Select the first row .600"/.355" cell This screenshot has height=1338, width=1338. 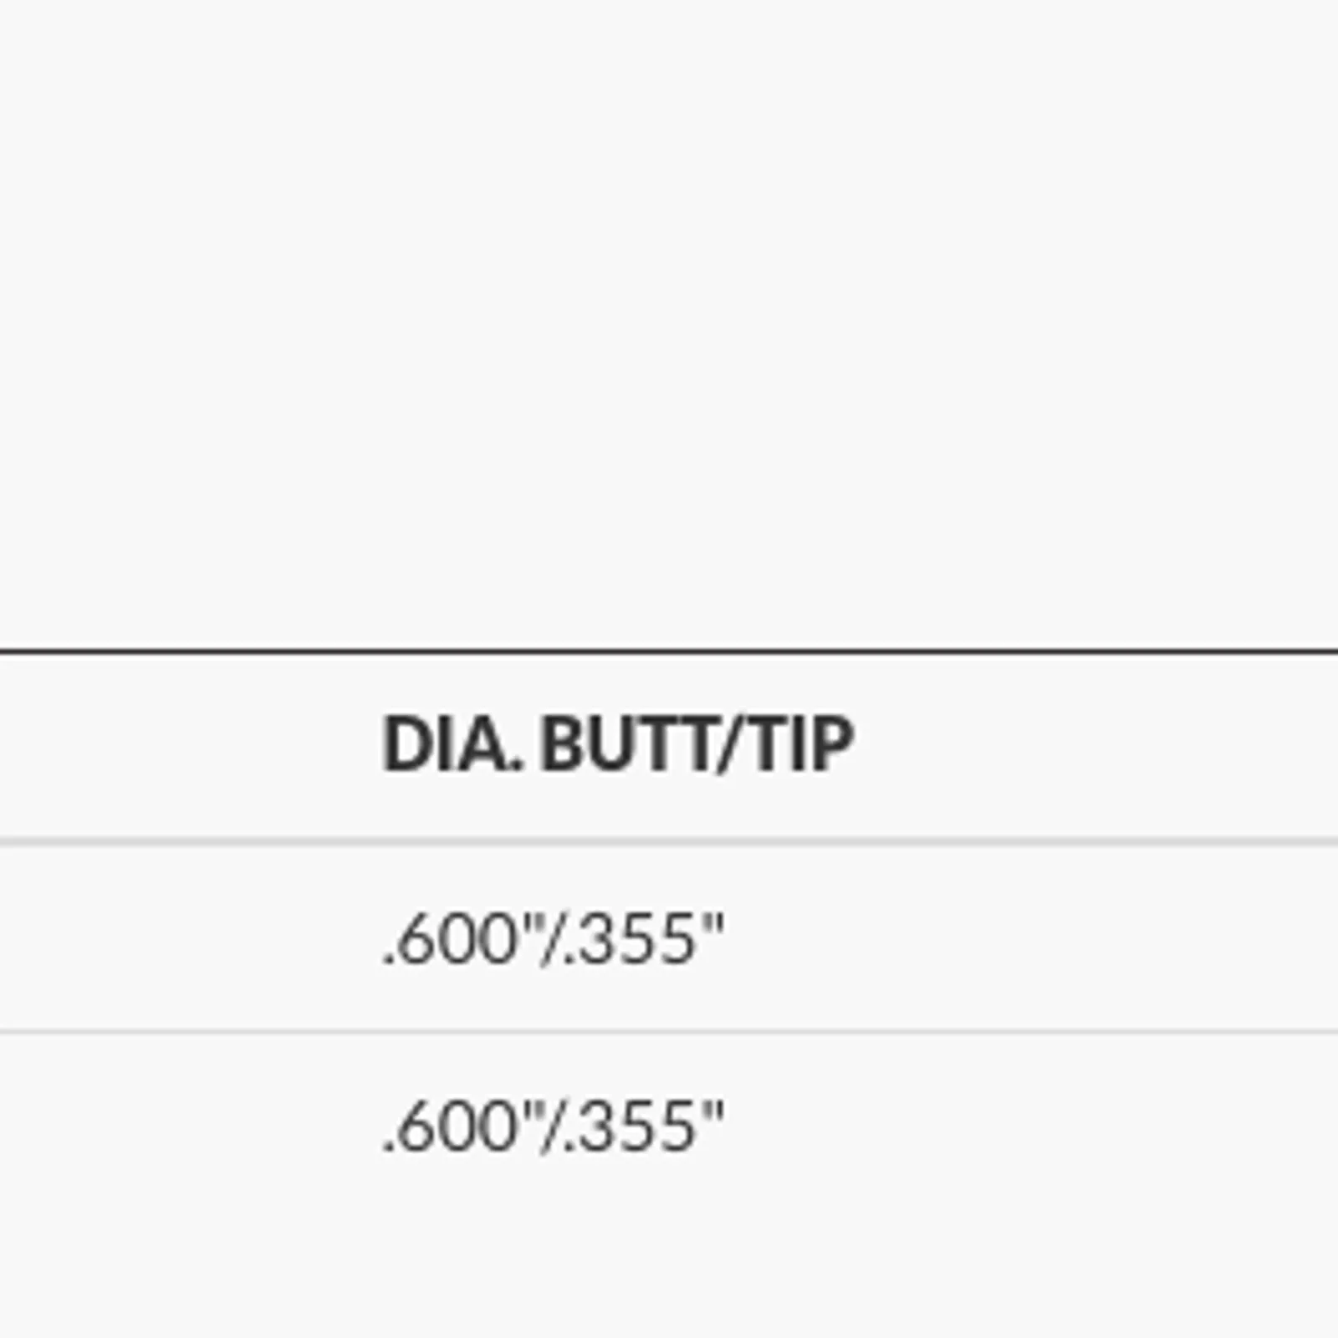(x=552, y=939)
